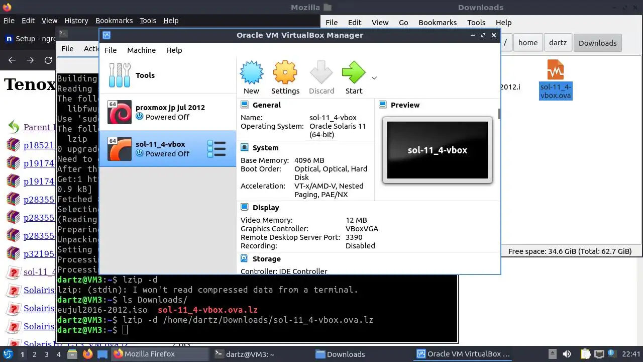
Task: Switch to workspace 3 on taskbar
Action: (x=47, y=354)
